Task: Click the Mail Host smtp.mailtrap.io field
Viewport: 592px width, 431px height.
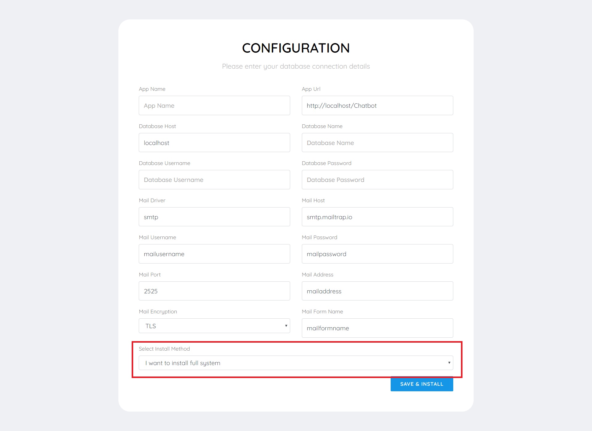Action: (377, 217)
